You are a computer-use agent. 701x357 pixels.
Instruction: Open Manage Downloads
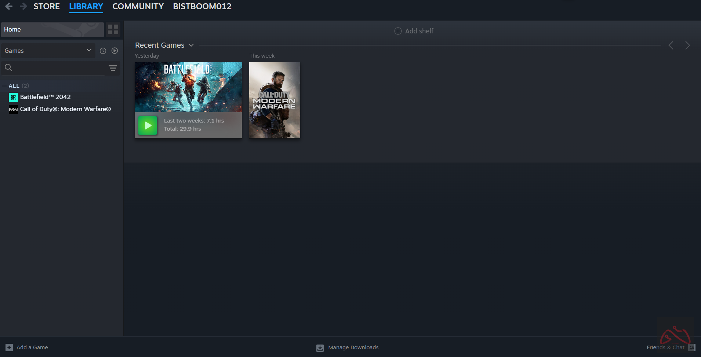pos(348,347)
